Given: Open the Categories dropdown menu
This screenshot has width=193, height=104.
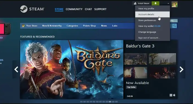Looking at the screenshot, I should coord(72,26).
